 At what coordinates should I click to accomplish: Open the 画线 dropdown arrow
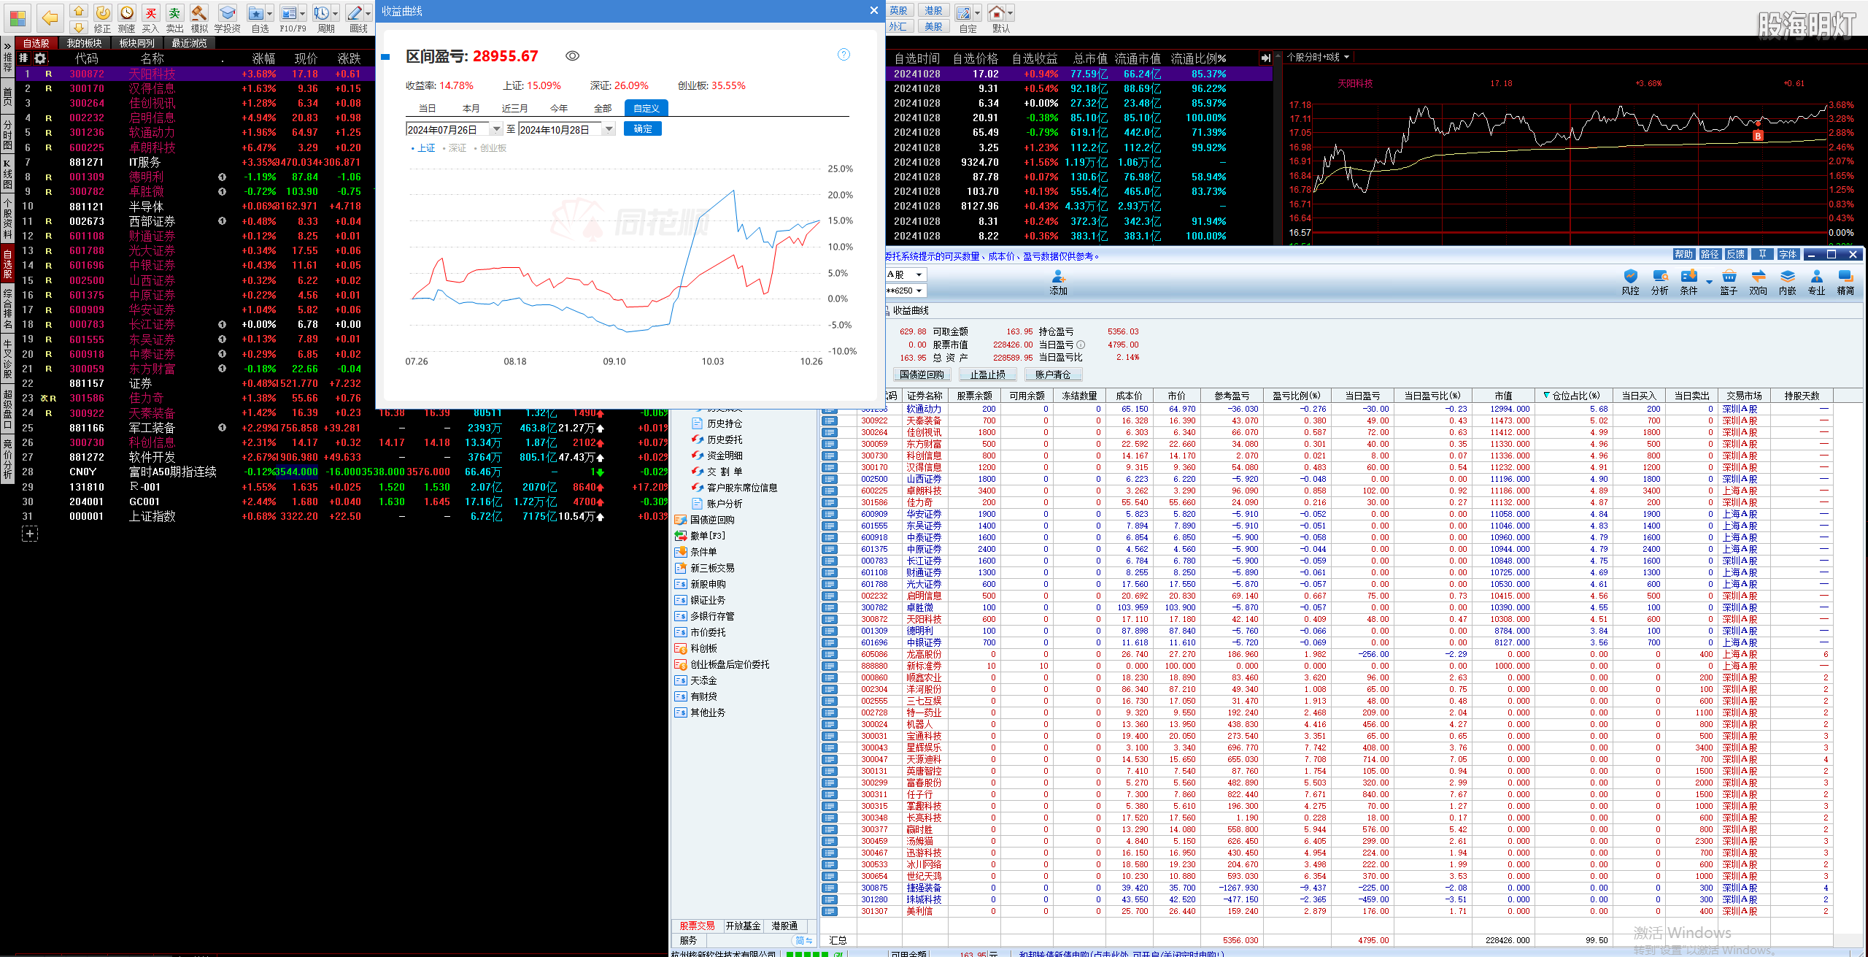(368, 13)
